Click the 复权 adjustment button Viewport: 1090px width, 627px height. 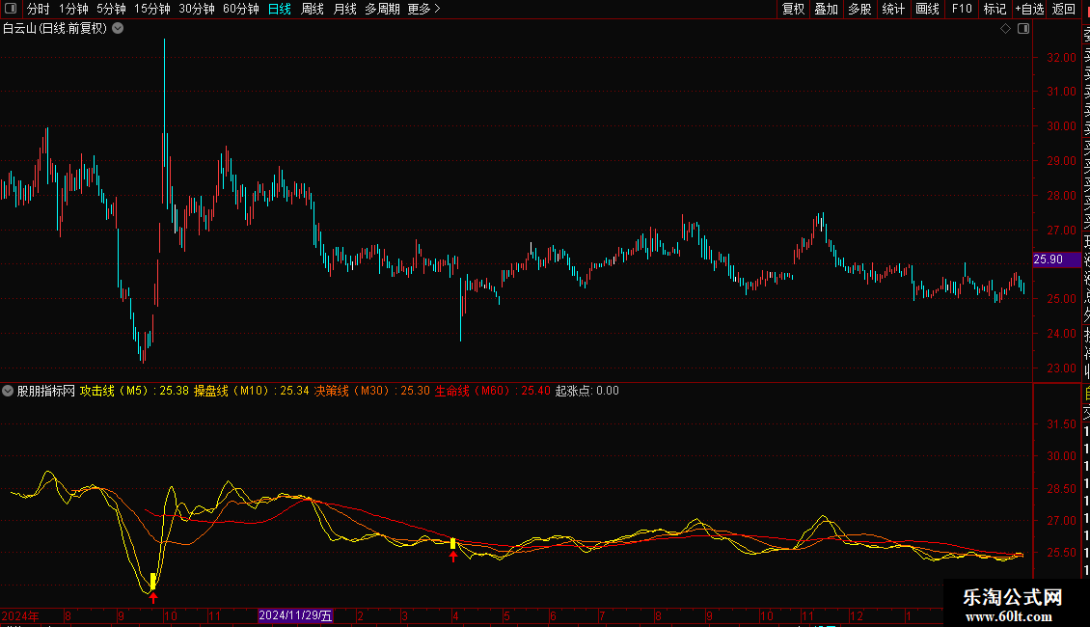793,9
